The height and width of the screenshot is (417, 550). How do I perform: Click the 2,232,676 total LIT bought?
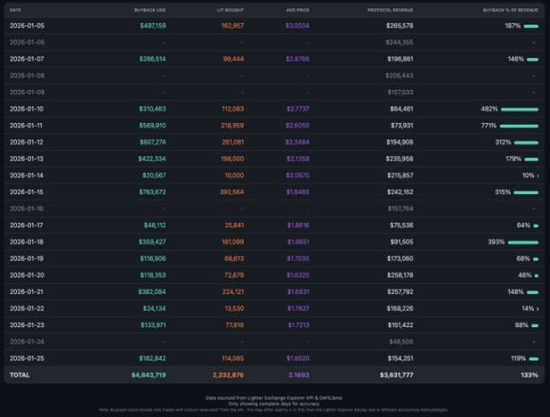point(227,374)
